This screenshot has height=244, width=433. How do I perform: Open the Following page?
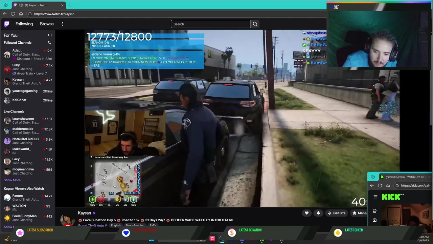[x=24, y=24]
